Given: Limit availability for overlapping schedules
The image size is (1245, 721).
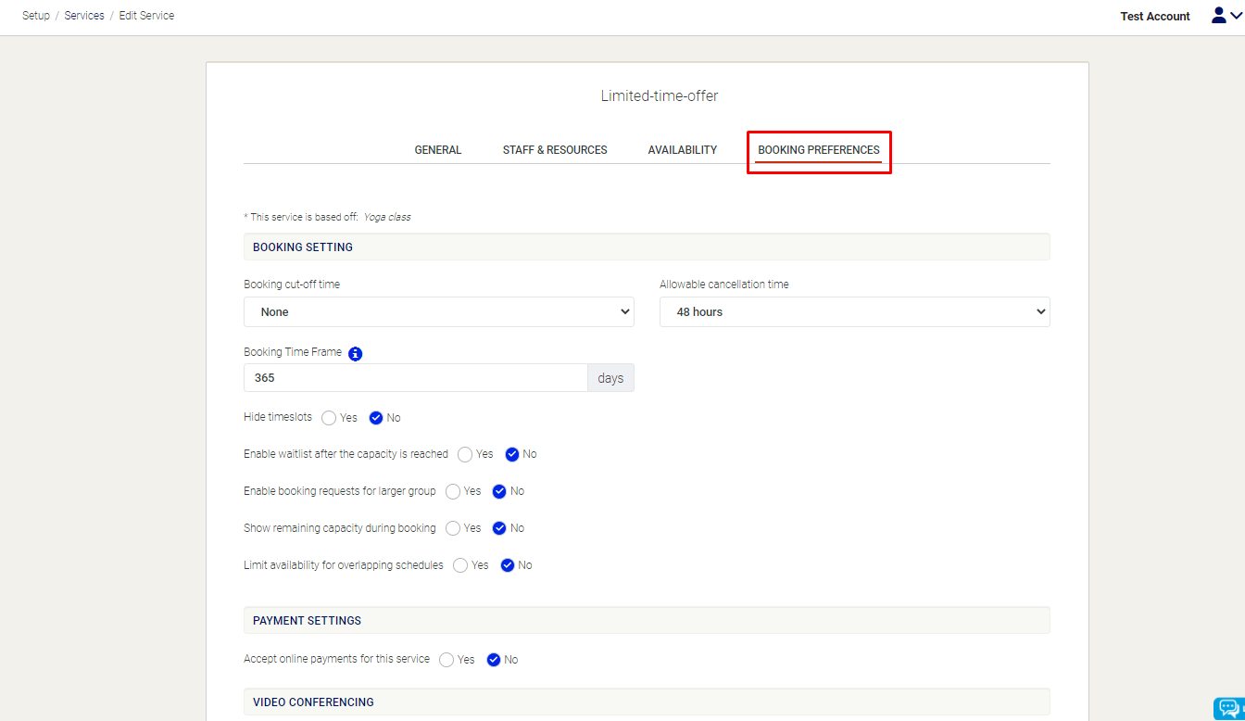Looking at the screenshot, I should point(459,565).
